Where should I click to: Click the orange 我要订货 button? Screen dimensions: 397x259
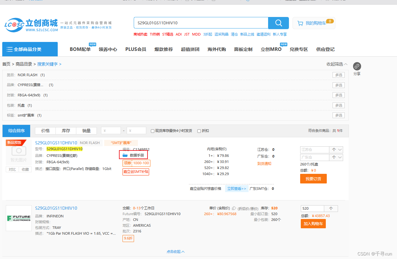click(313, 179)
